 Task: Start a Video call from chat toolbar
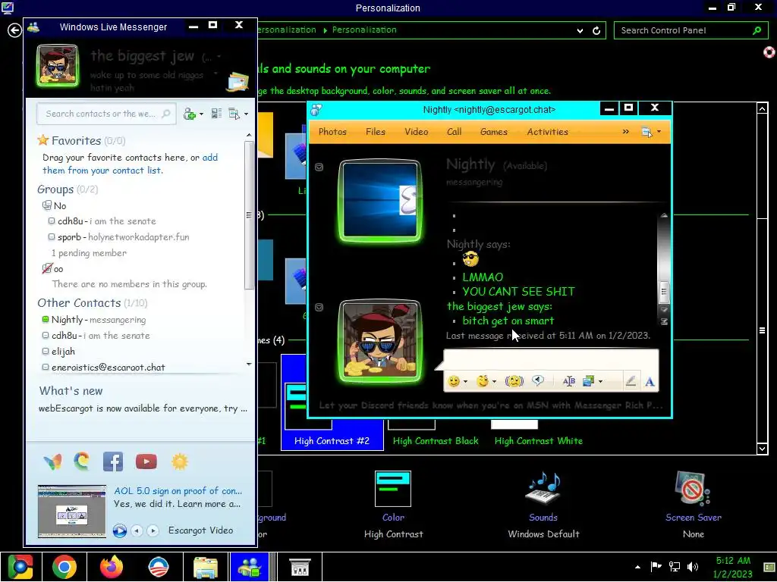(417, 132)
